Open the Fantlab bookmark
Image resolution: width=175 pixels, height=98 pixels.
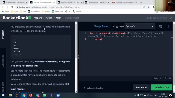pos(77,11)
